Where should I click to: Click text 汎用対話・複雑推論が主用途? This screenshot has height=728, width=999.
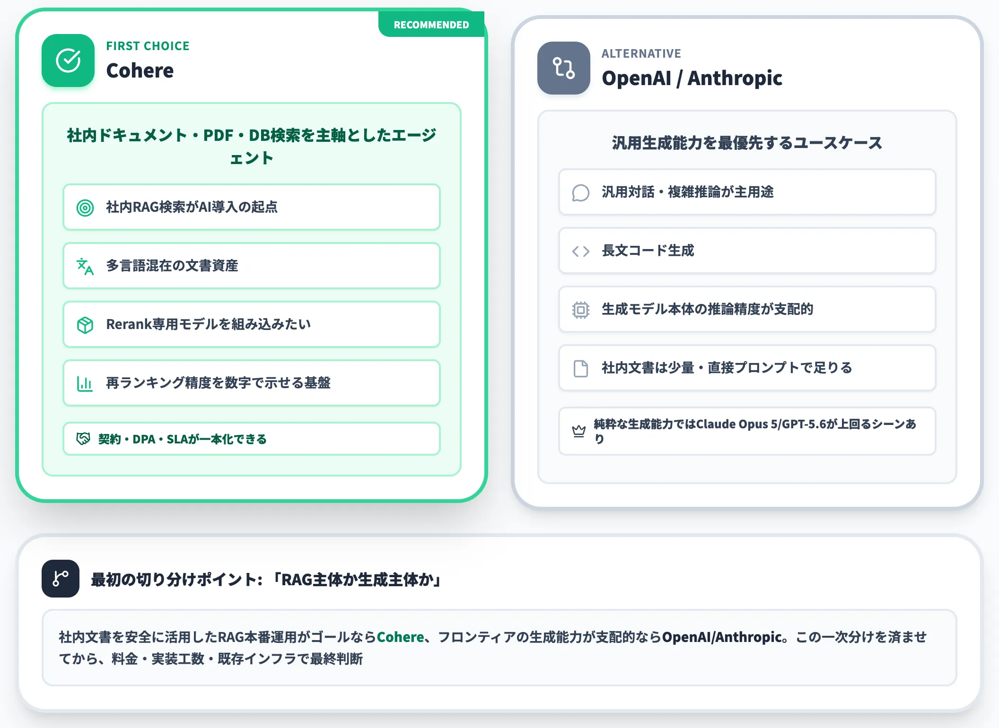[x=688, y=192]
